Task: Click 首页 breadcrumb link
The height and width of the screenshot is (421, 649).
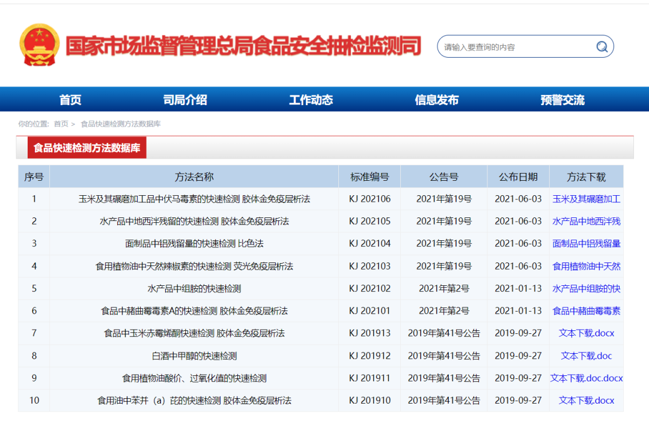Action: [61, 124]
